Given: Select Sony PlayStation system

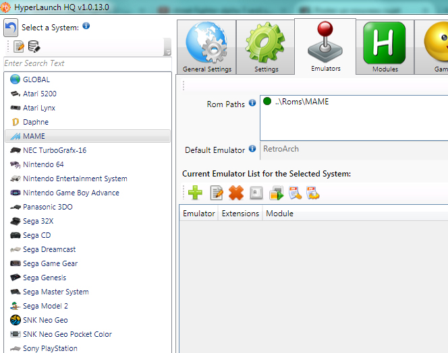Looking at the screenshot, I should [x=88, y=348].
